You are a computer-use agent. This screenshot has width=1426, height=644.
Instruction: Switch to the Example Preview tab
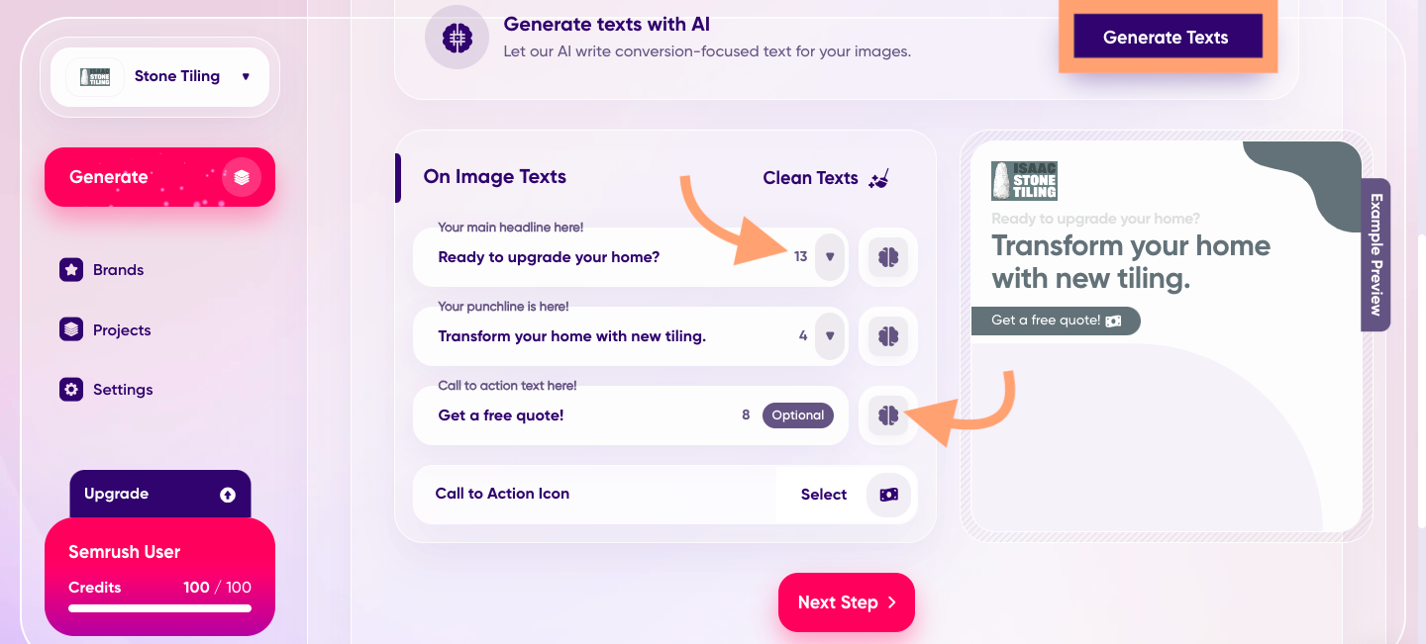point(1375,255)
